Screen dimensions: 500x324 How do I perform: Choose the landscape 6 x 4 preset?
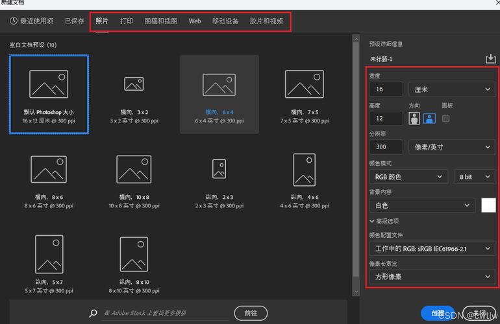pos(219,94)
